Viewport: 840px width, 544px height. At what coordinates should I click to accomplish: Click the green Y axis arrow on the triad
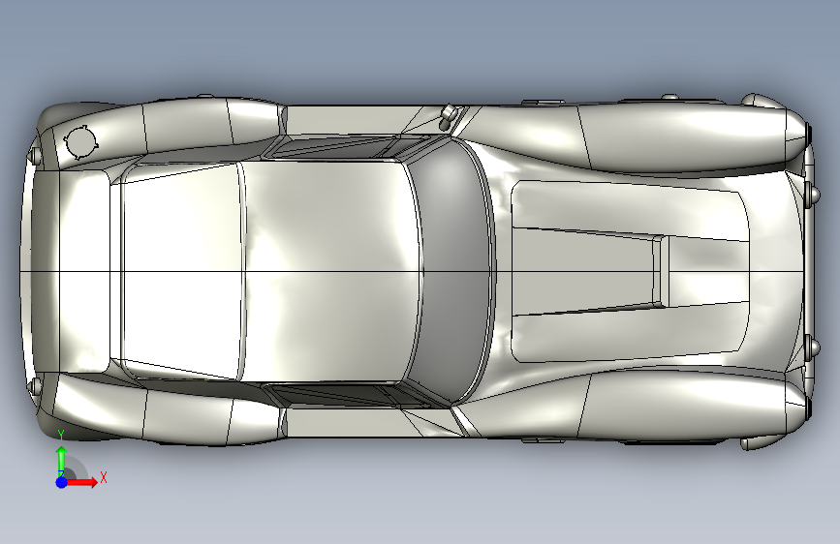point(62,460)
